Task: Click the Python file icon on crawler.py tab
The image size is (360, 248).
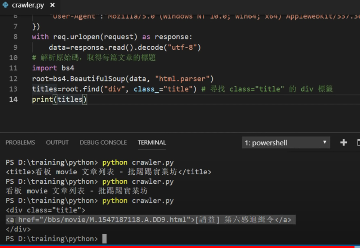Action: (5, 5)
